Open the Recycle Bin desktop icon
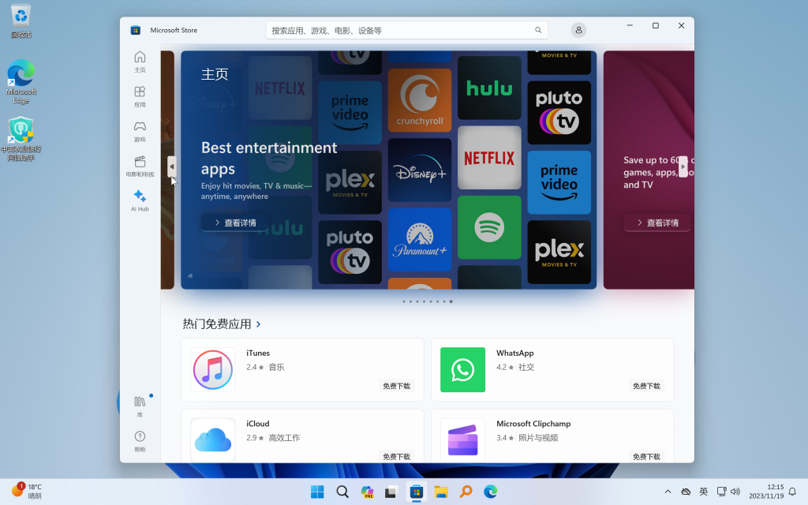Image resolution: width=808 pixels, height=505 pixels. [x=21, y=21]
